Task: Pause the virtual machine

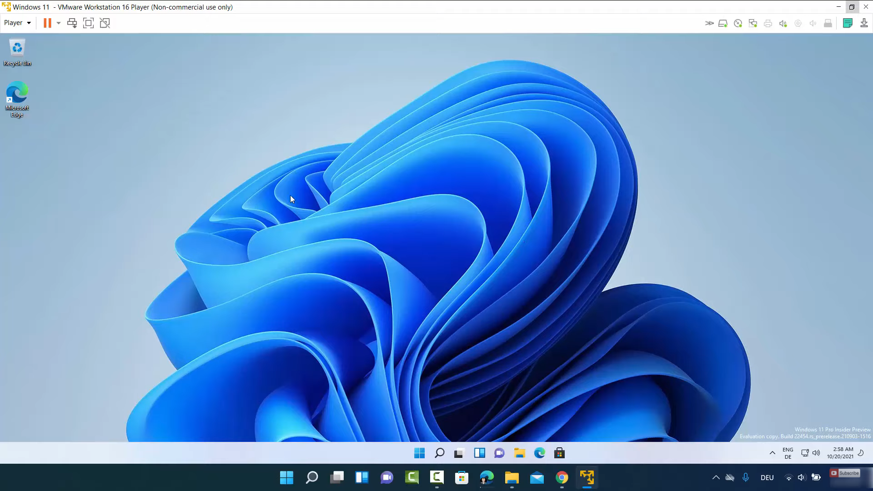Action: pos(47,23)
